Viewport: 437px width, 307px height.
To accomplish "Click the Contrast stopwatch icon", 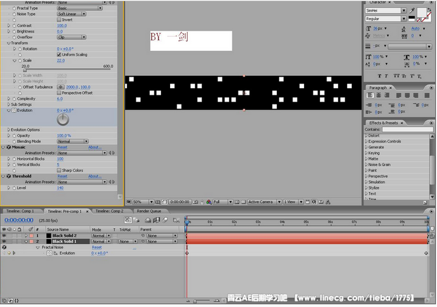I will tap(14, 26).
